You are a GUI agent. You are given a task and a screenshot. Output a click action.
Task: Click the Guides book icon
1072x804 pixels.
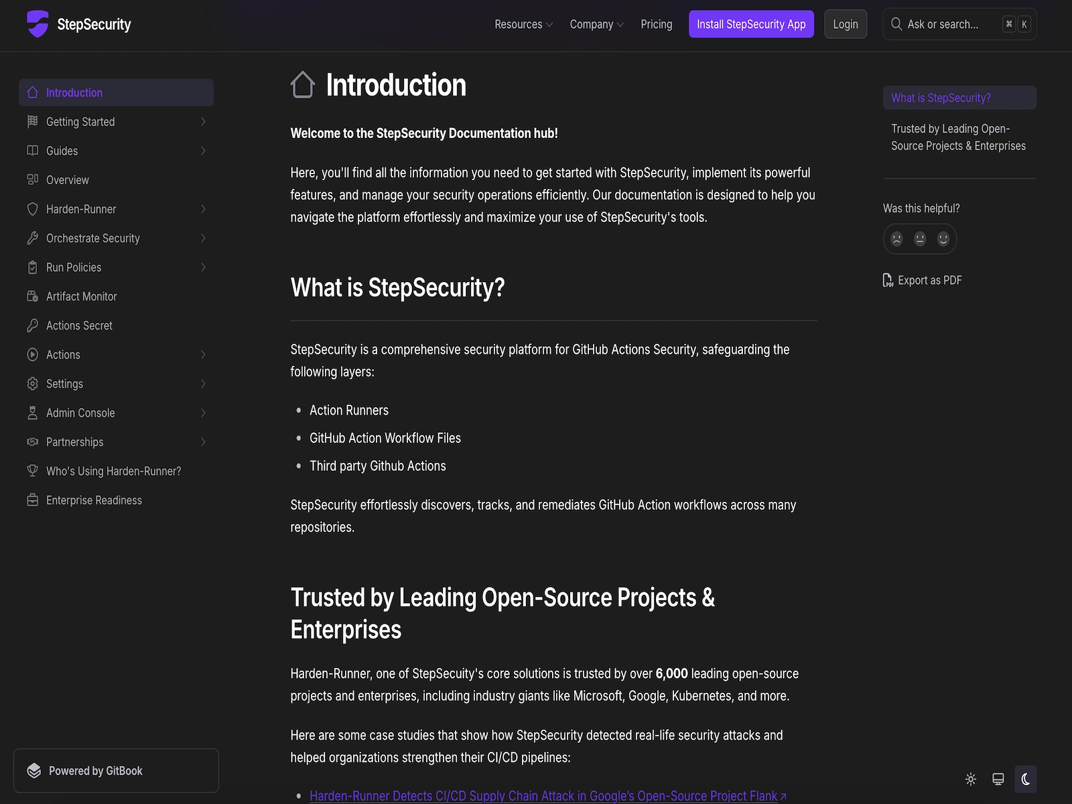[32, 151]
